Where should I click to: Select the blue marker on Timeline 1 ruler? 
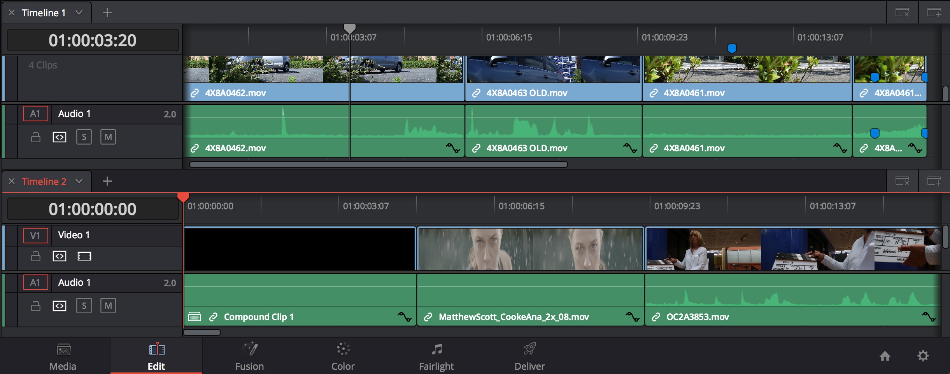731,48
